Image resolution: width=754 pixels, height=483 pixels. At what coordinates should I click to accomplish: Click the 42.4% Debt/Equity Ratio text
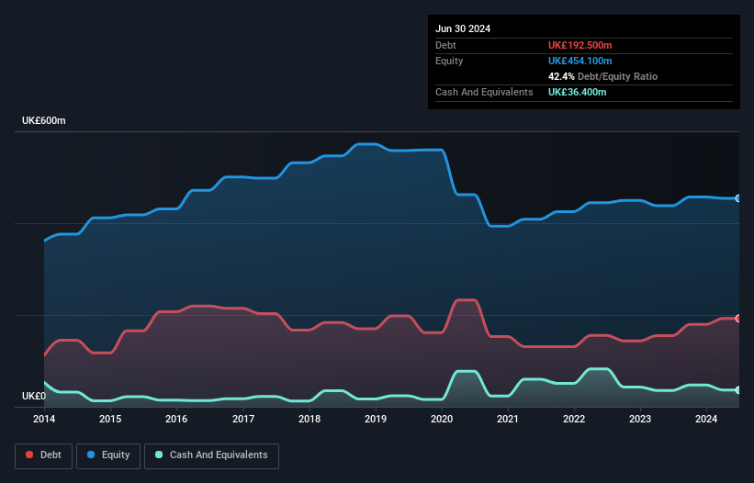(602, 76)
